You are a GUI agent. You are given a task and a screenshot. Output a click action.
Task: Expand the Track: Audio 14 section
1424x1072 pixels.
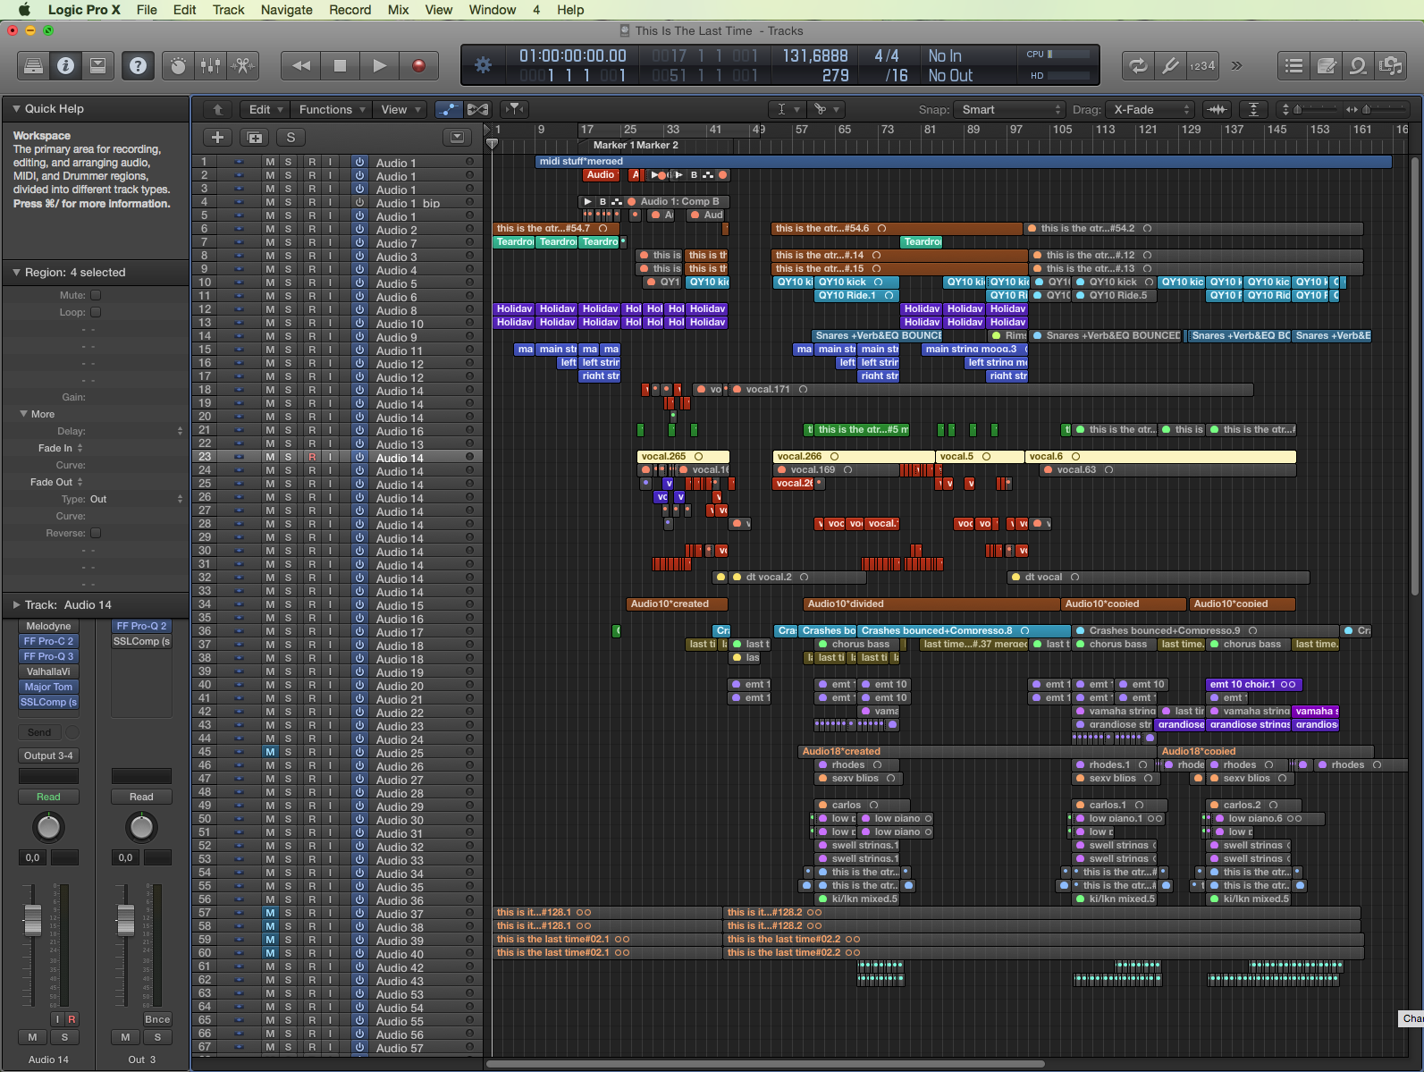16,604
